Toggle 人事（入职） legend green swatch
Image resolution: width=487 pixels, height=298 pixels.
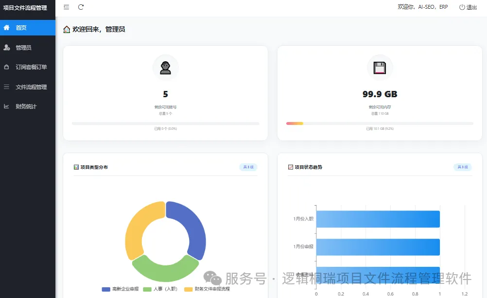(147, 289)
